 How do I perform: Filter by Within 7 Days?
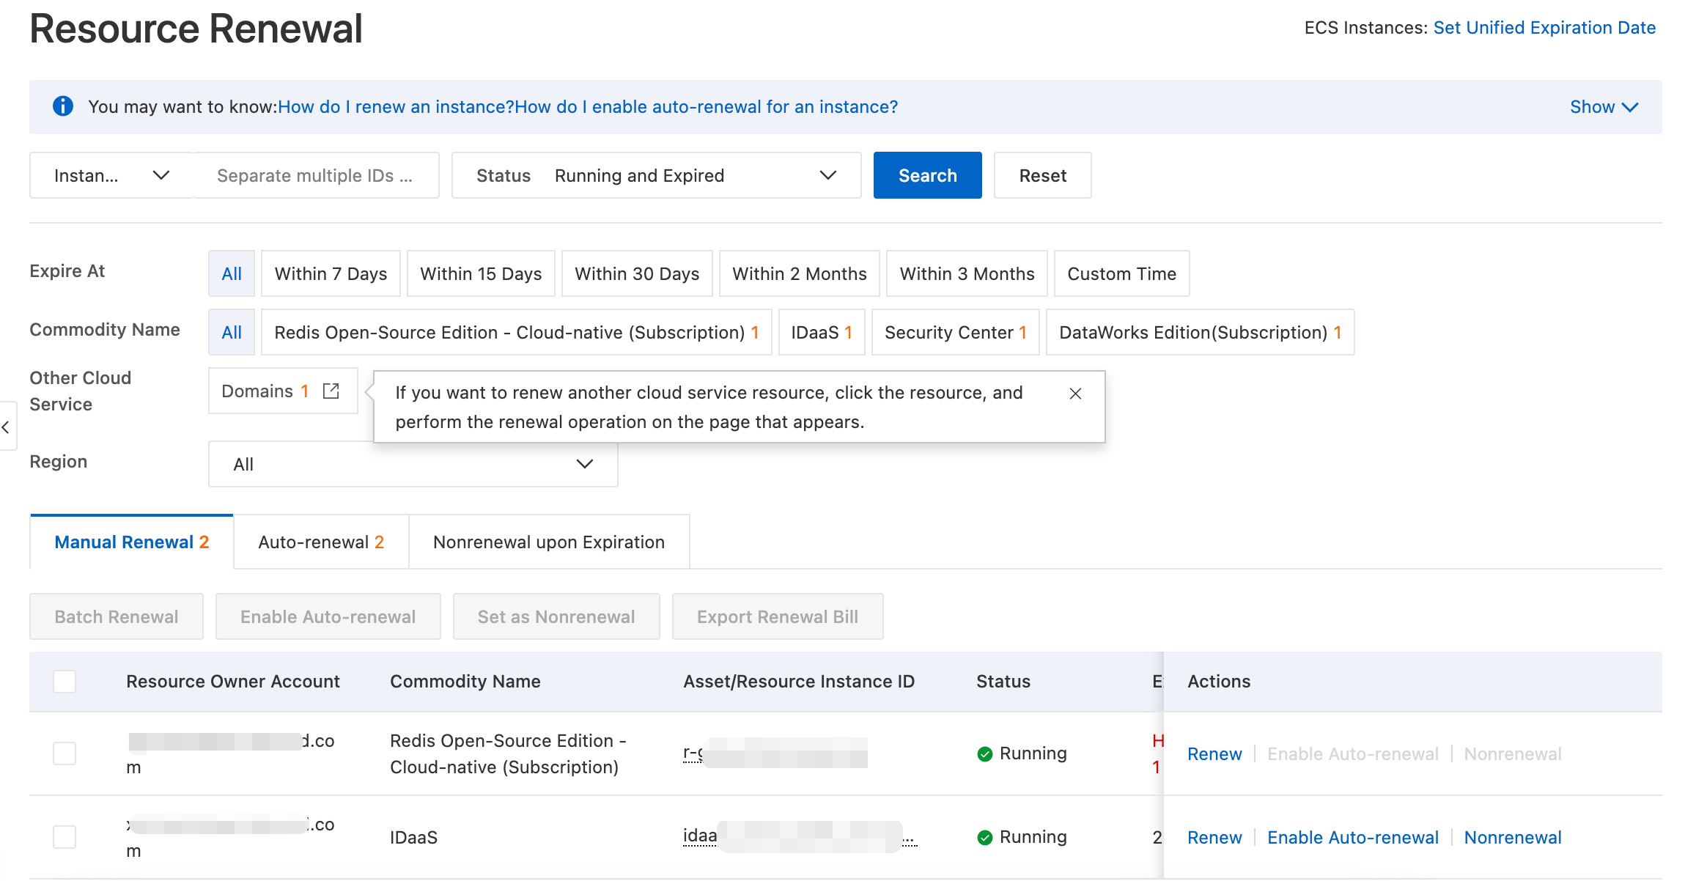[331, 273]
